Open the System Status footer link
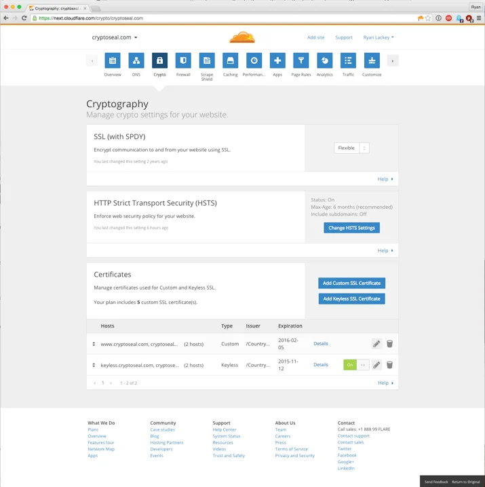Image resolution: width=485 pixels, height=487 pixels. (227, 436)
